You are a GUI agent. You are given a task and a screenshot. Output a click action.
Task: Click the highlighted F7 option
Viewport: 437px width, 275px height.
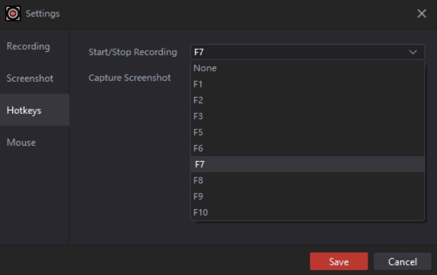click(200, 165)
